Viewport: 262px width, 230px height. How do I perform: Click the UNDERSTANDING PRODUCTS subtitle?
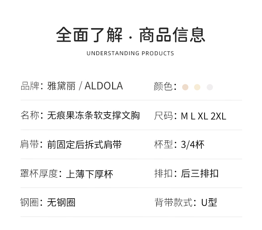coord(130,53)
